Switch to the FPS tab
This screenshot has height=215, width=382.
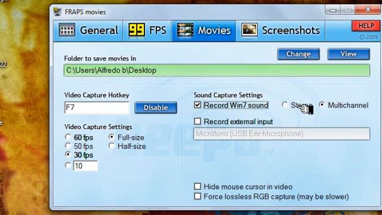(x=147, y=30)
